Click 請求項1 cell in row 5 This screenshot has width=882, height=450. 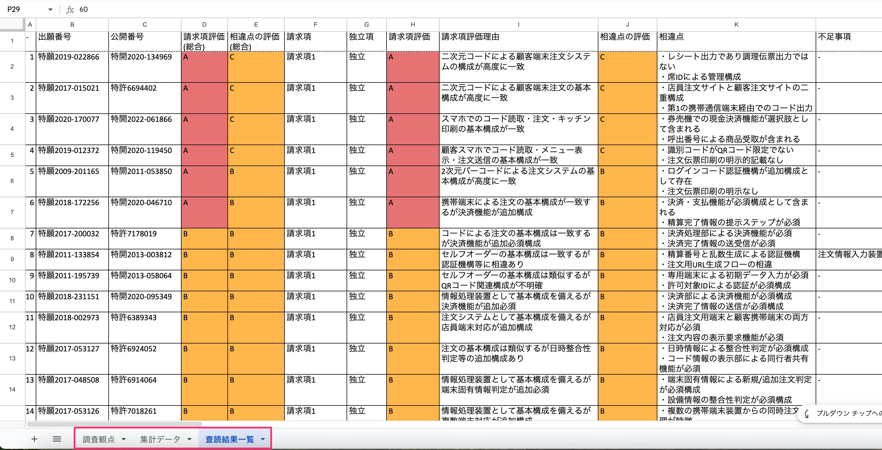click(315, 155)
